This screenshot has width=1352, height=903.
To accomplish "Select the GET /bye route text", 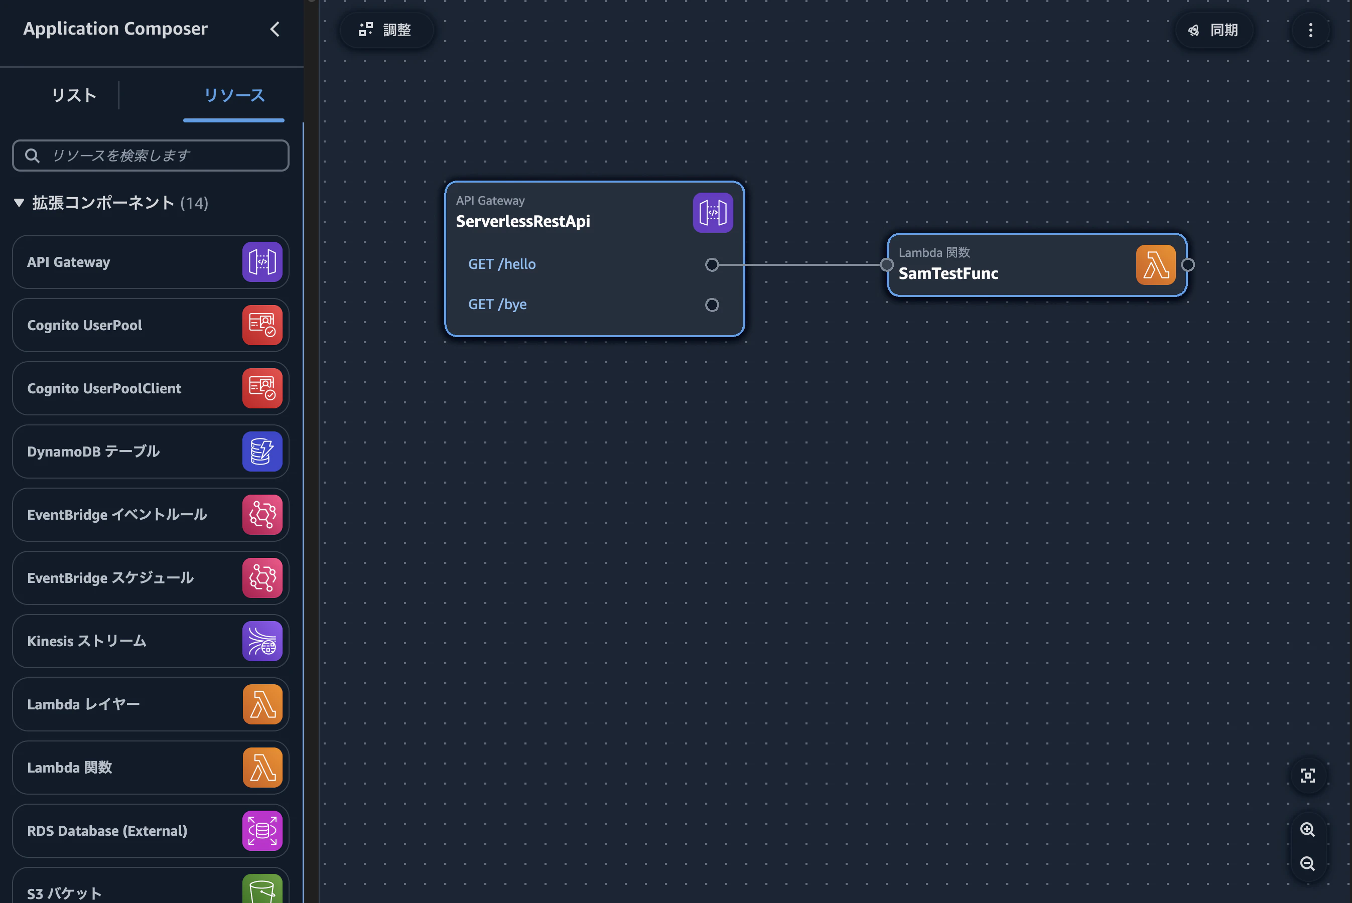I will tap(497, 305).
